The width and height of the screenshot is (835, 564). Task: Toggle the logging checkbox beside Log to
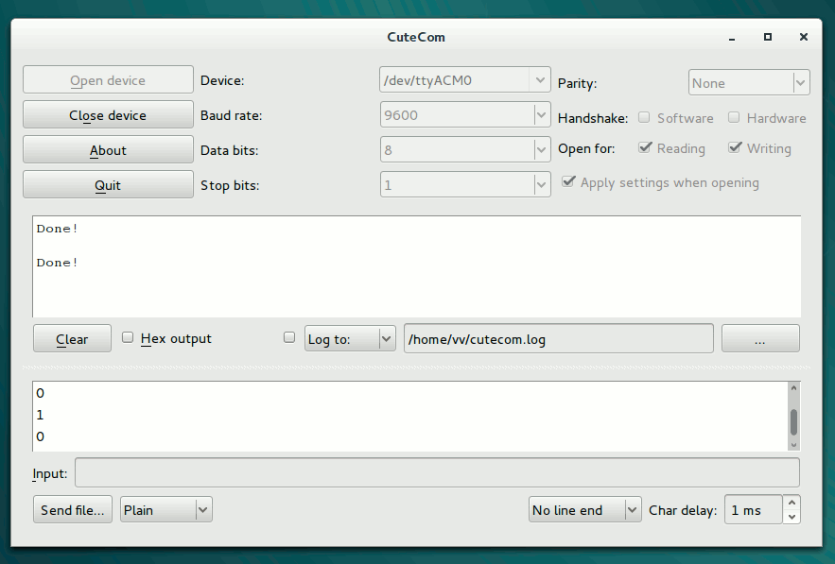[x=289, y=338]
